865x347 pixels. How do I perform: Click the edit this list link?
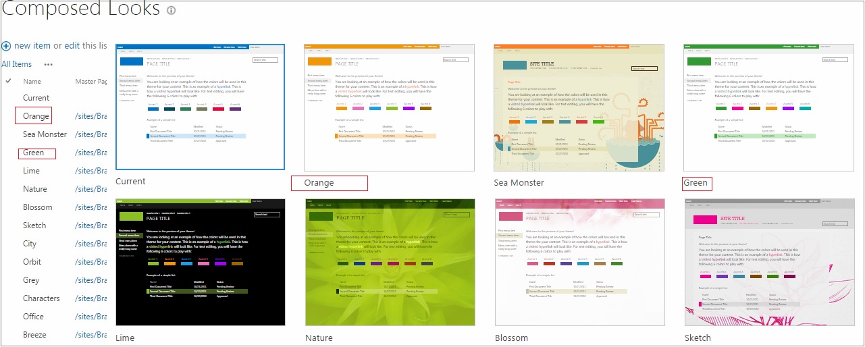pos(72,45)
